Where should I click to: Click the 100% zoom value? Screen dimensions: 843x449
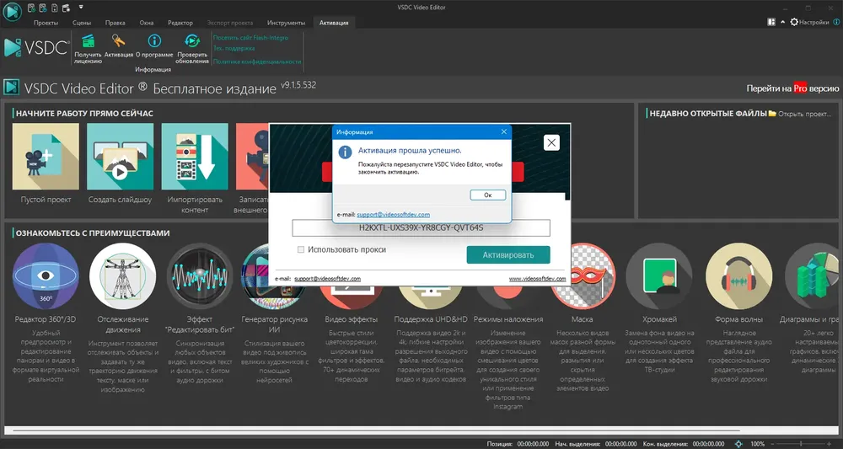tap(758, 444)
